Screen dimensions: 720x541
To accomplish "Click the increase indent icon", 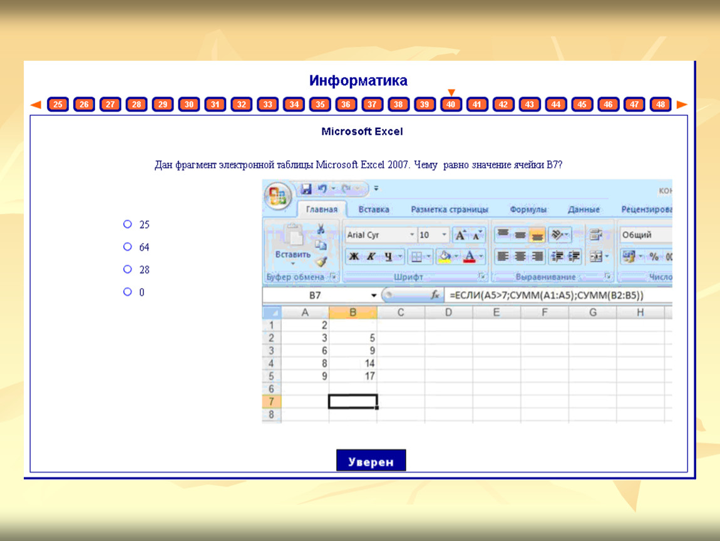I will pos(574,256).
